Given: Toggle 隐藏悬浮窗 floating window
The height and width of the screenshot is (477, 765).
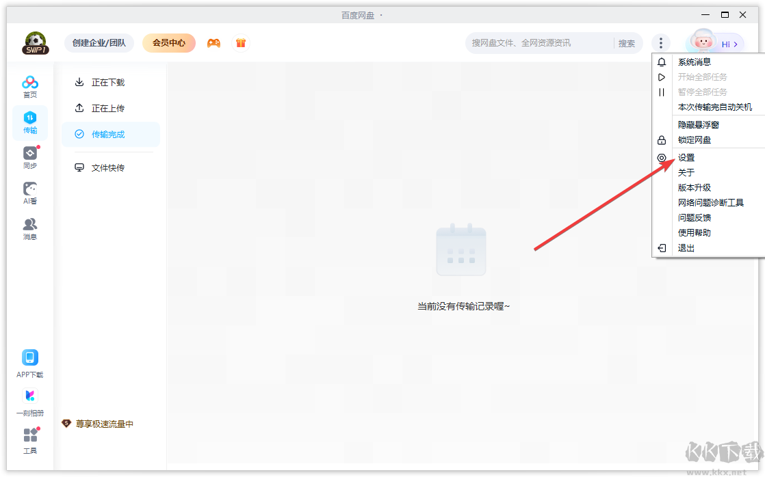Looking at the screenshot, I should click(696, 124).
